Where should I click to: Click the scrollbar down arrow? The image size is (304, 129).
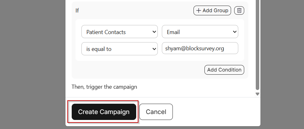tap(257, 94)
